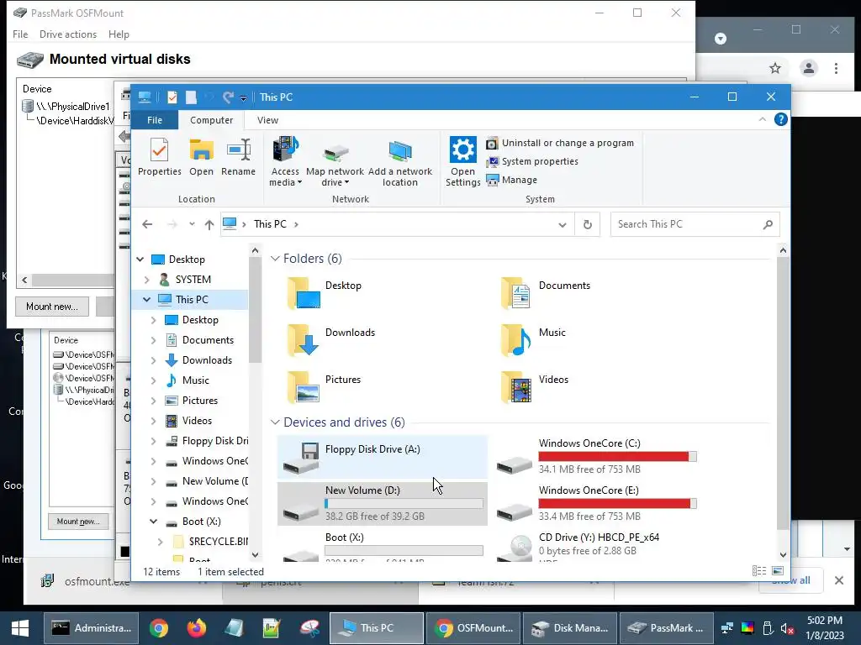Open the Windows Start menu
Image resolution: width=861 pixels, height=645 pixels.
pos(20,628)
